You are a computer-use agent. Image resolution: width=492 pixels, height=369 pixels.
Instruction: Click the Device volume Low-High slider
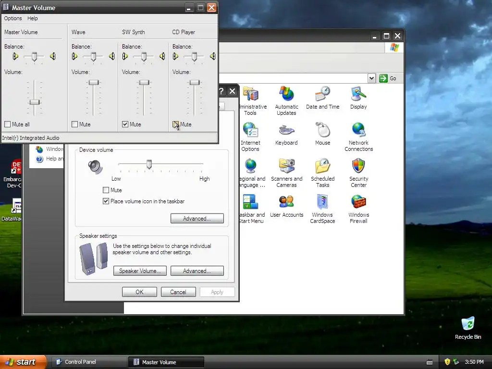pos(149,164)
